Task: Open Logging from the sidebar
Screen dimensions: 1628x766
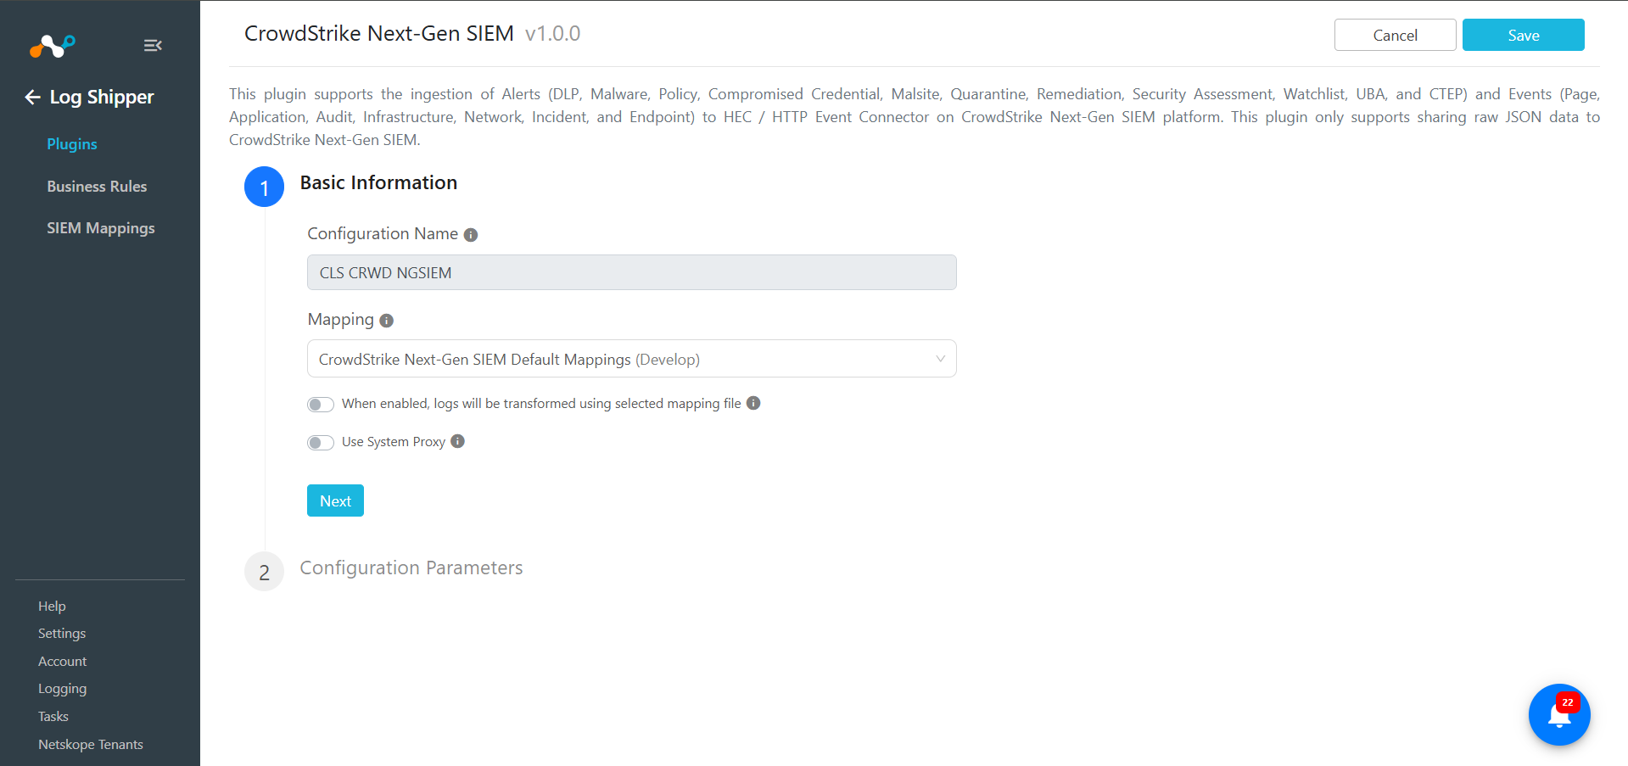Action: click(63, 689)
